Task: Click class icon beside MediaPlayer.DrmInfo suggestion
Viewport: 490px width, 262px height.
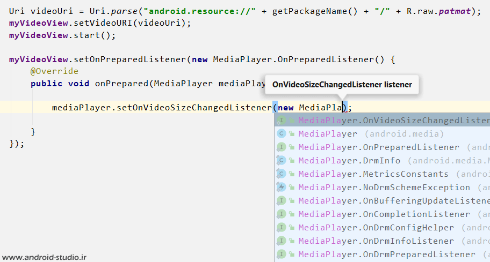Action: (281, 161)
